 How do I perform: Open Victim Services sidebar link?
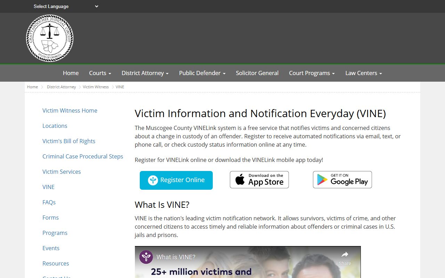pos(62,172)
